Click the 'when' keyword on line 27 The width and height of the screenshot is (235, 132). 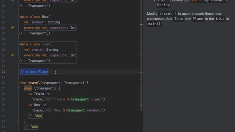[28, 88]
